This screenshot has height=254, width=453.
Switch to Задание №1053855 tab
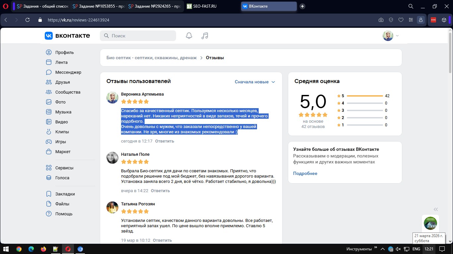coord(98,6)
